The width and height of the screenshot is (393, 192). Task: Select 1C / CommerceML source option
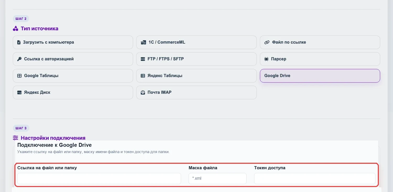coord(196,42)
